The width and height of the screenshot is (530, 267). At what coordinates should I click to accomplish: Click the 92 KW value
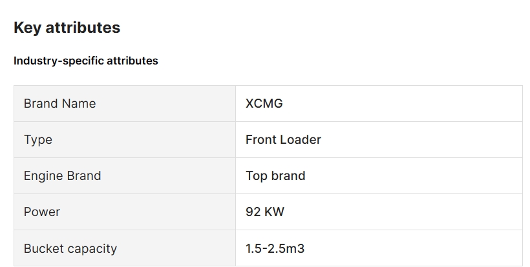click(265, 212)
